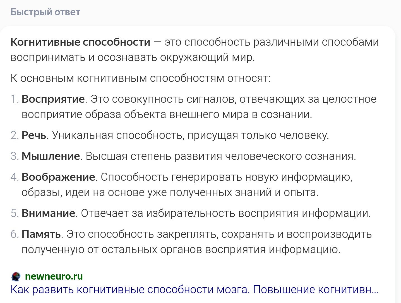
Task: Open 'Как развить когнитивные способности мозга' article
Action: coord(194,290)
